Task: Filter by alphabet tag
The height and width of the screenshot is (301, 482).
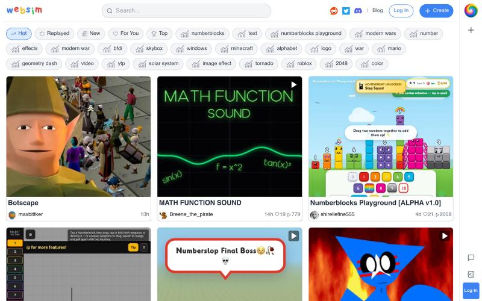Action: [281, 49]
